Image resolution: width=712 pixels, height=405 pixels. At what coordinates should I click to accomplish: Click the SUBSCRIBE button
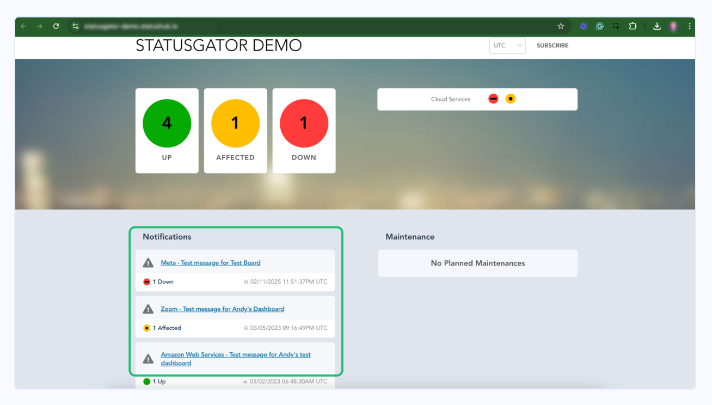click(552, 46)
